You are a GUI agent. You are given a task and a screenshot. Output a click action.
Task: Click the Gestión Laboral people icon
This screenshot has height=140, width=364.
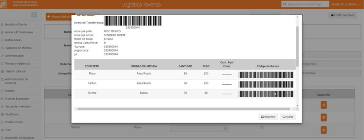pos(3,71)
